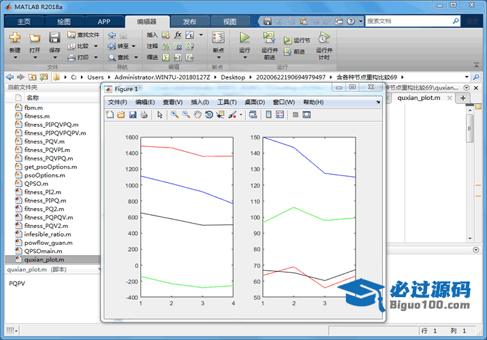Click the Figure new figure icon
Image resolution: width=487 pixels, height=340 pixels.
click(110, 115)
